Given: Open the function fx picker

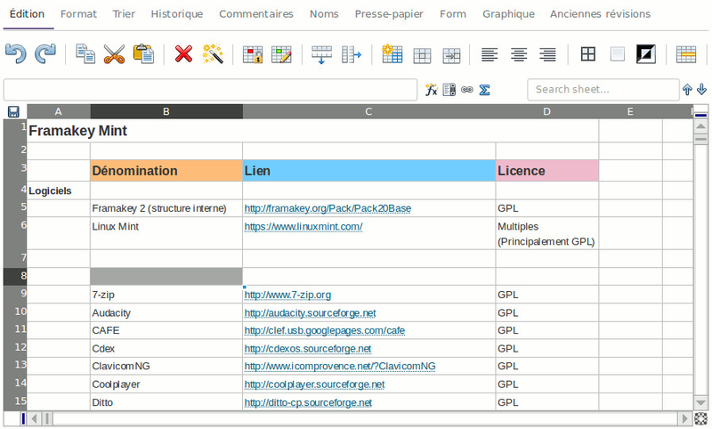Looking at the screenshot, I should (431, 90).
